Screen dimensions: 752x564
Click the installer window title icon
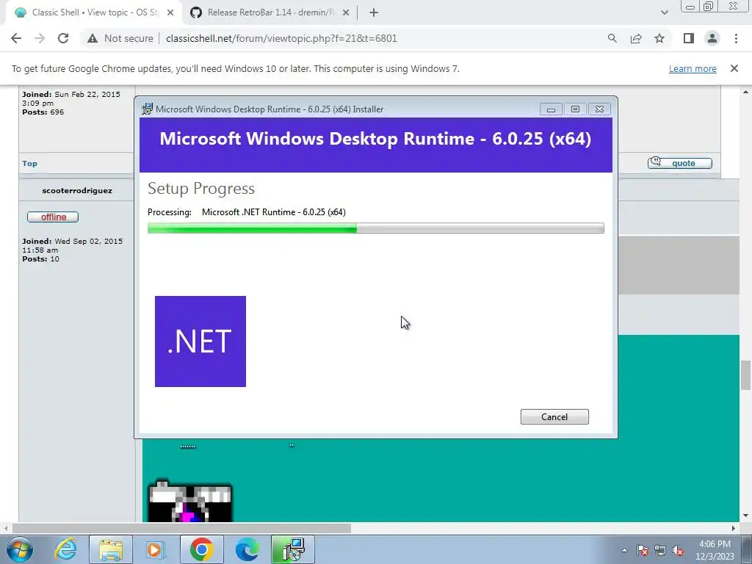tap(147, 109)
